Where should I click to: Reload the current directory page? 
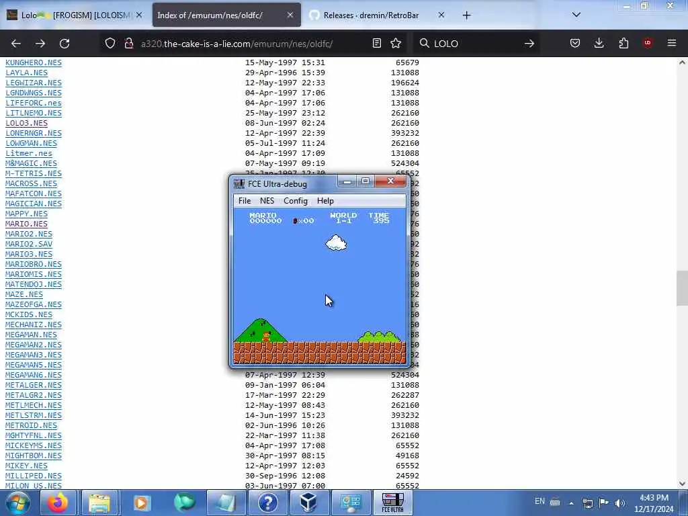64,44
